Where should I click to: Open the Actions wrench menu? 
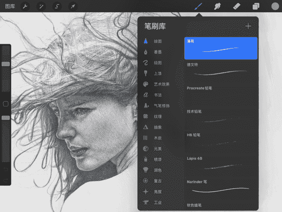pyautogui.click(x=25, y=7)
